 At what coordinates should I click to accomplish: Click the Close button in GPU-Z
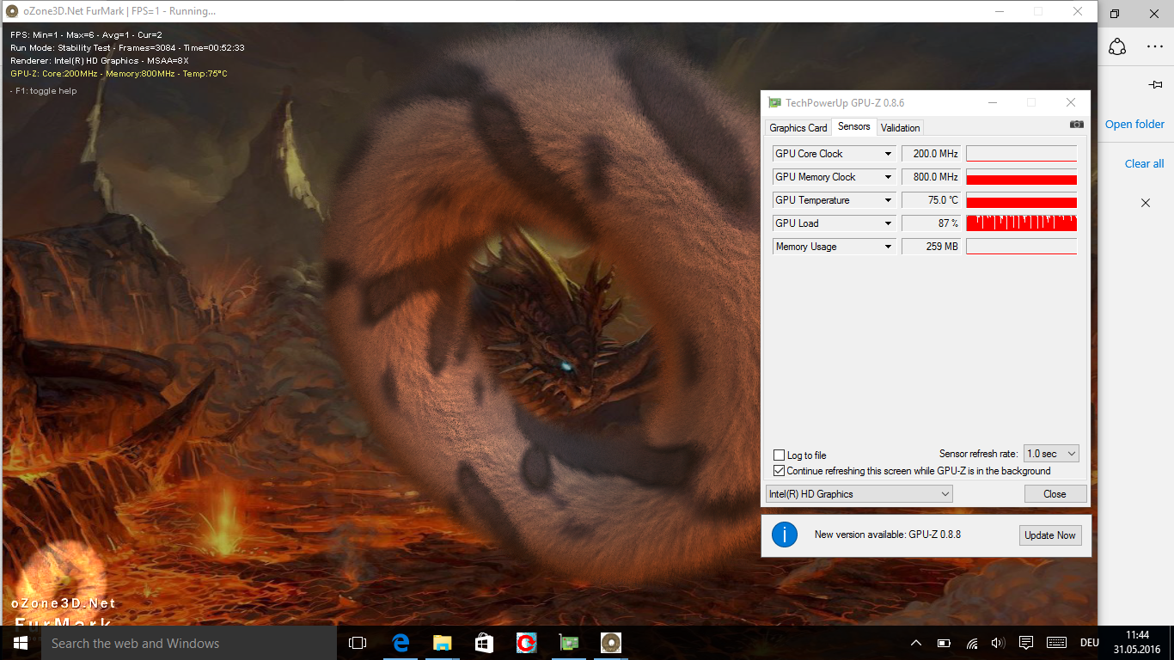point(1055,494)
